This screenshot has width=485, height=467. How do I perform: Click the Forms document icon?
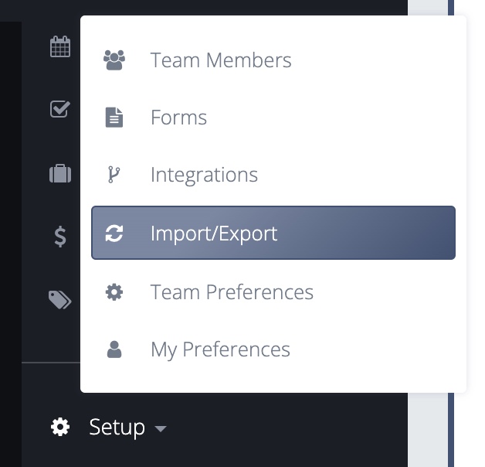[x=114, y=118]
